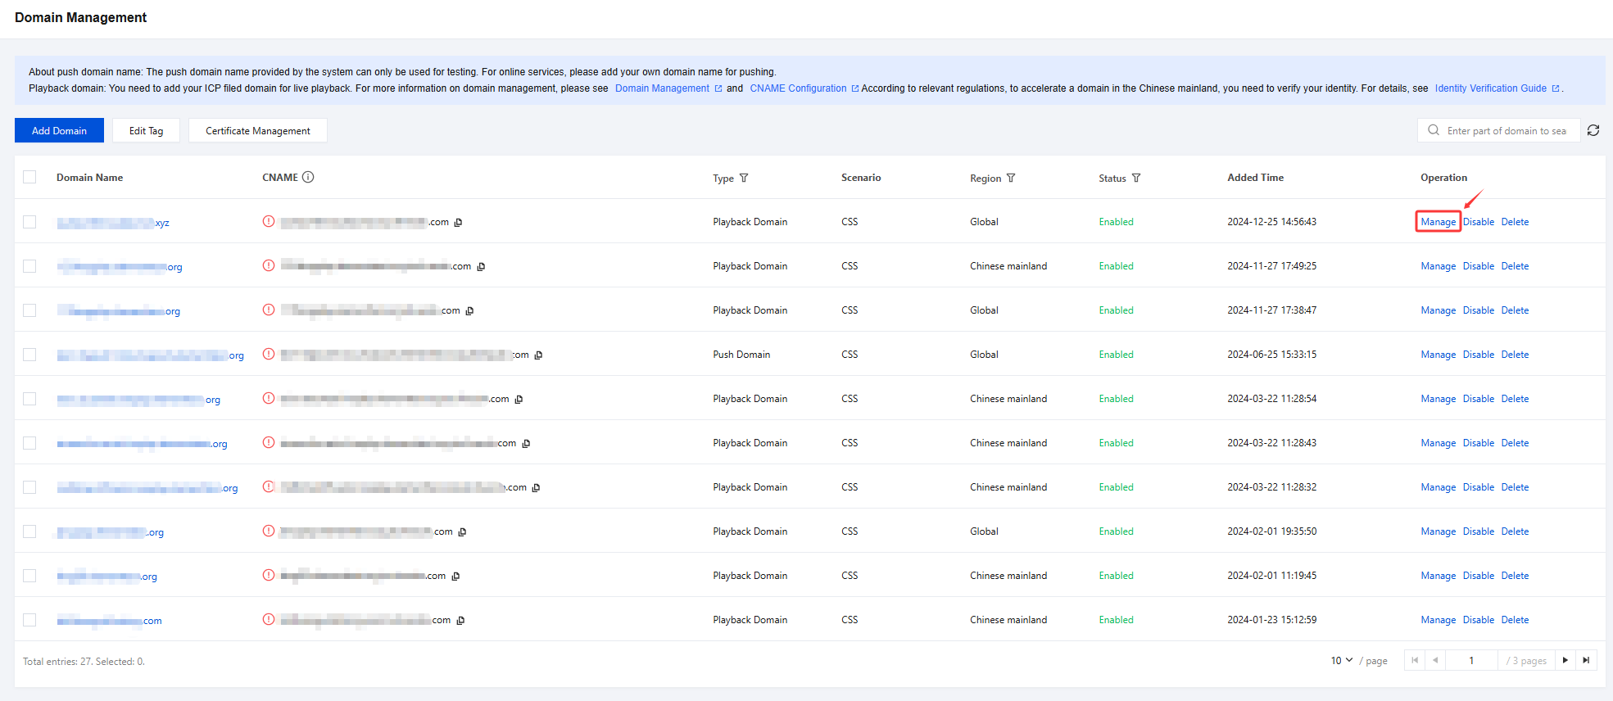Viewport: 1613px width, 701px height.
Task: Click the CNAME info icon in header
Action: (x=308, y=177)
